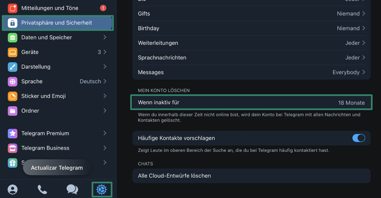Open the Gifts privacy chevron
This screenshot has width=381, height=198.
pyautogui.click(x=364, y=14)
